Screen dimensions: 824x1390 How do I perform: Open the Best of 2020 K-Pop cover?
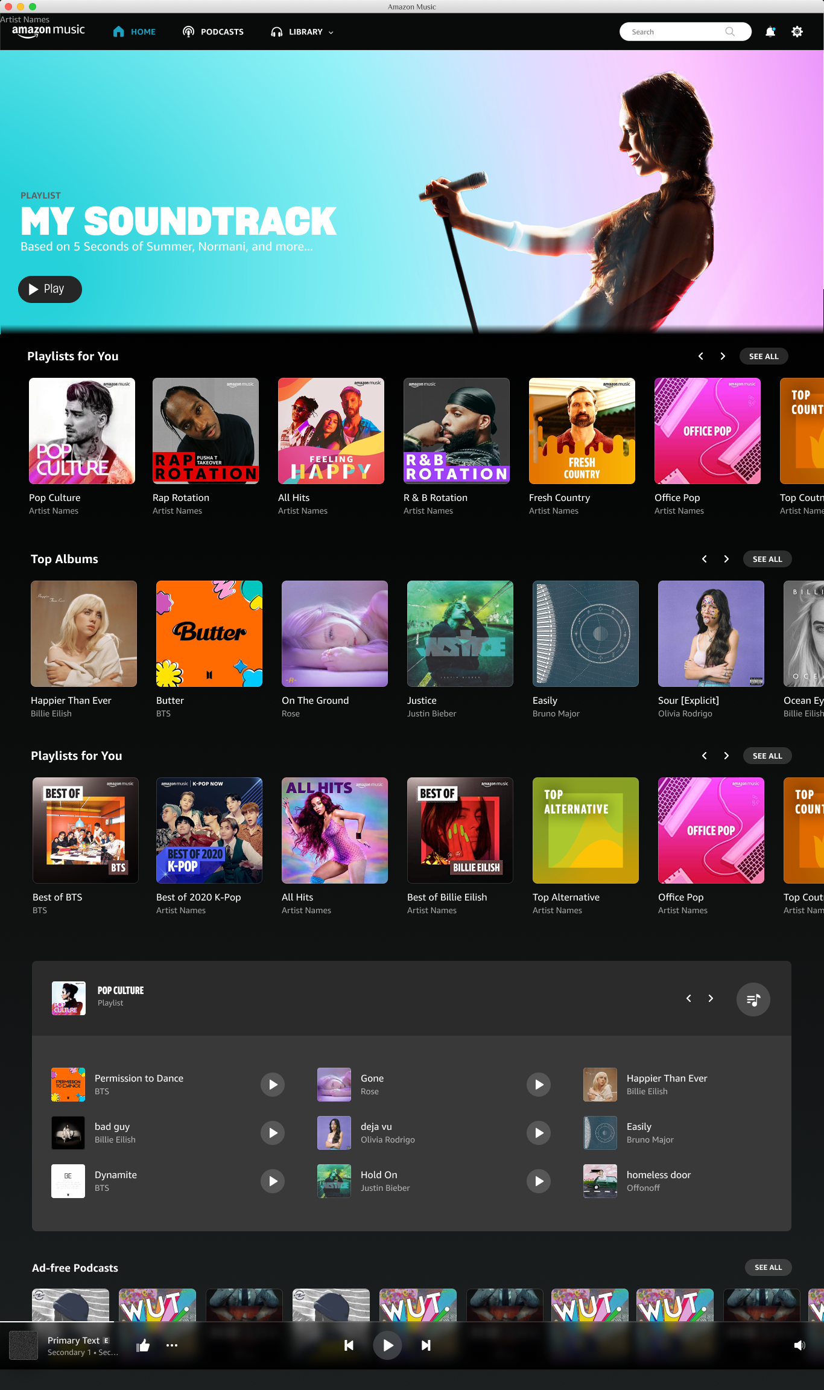(209, 830)
